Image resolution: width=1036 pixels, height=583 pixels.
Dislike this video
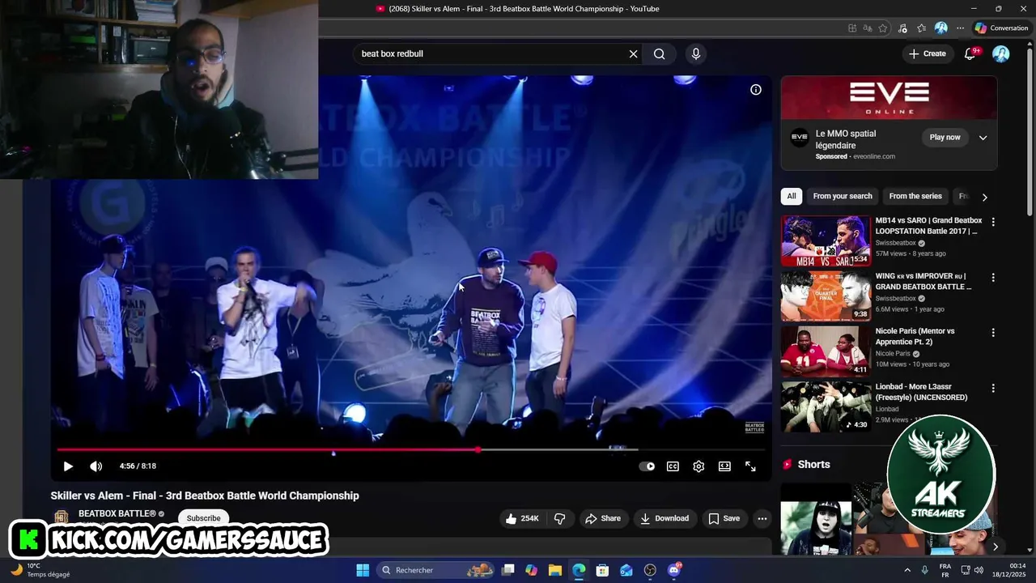[x=559, y=518]
